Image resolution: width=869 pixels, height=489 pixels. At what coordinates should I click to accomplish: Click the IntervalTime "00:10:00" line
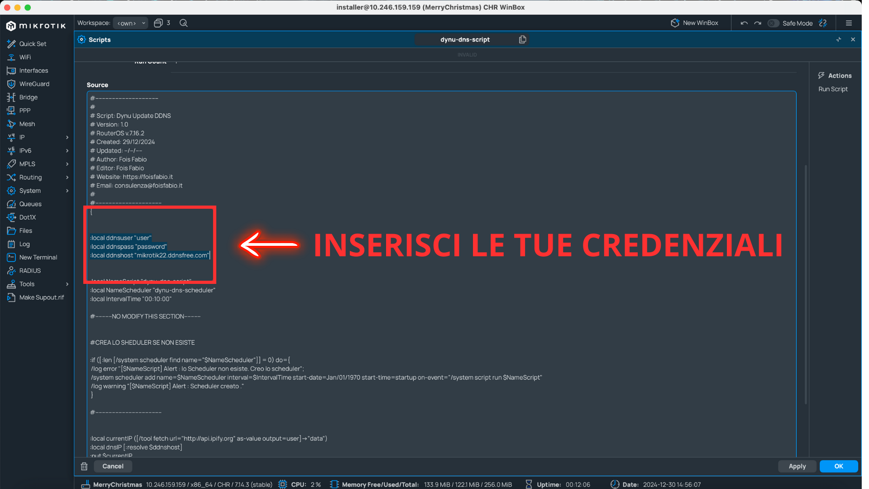131,299
